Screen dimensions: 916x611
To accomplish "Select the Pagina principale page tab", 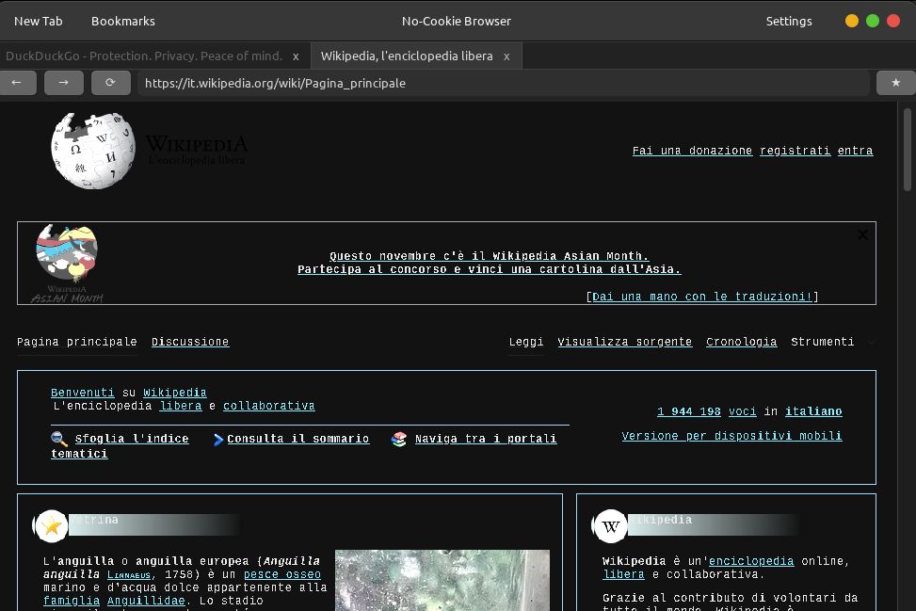I will point(76,342).
